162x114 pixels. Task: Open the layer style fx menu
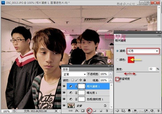(77, 111)
